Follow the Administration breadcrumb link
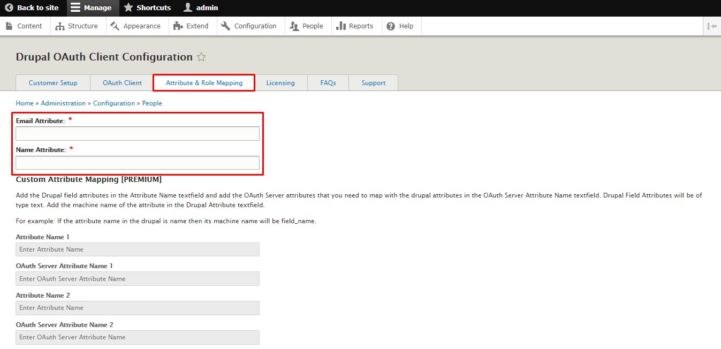 pos(63,103)
